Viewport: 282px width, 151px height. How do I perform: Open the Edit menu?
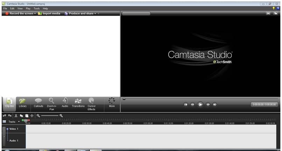[12, 8]
